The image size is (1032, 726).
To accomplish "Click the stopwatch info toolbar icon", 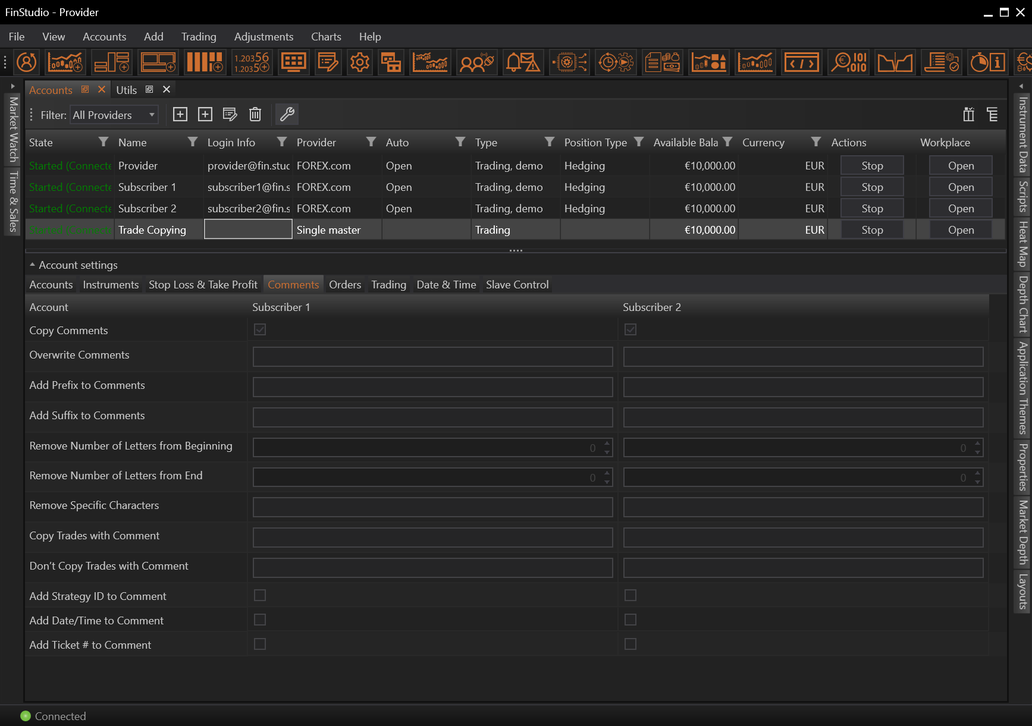I will tap(987, 62).
